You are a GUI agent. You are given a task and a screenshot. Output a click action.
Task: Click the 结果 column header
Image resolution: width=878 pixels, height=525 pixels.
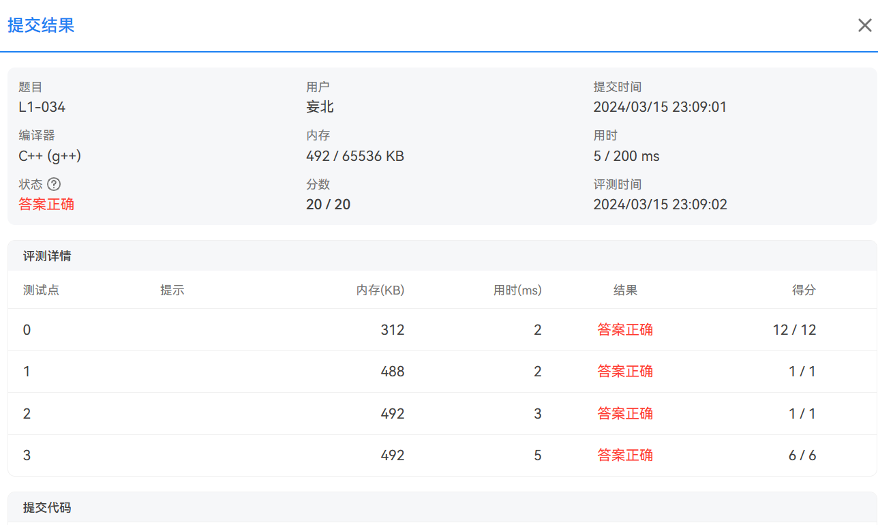click(x=625, y=290)
